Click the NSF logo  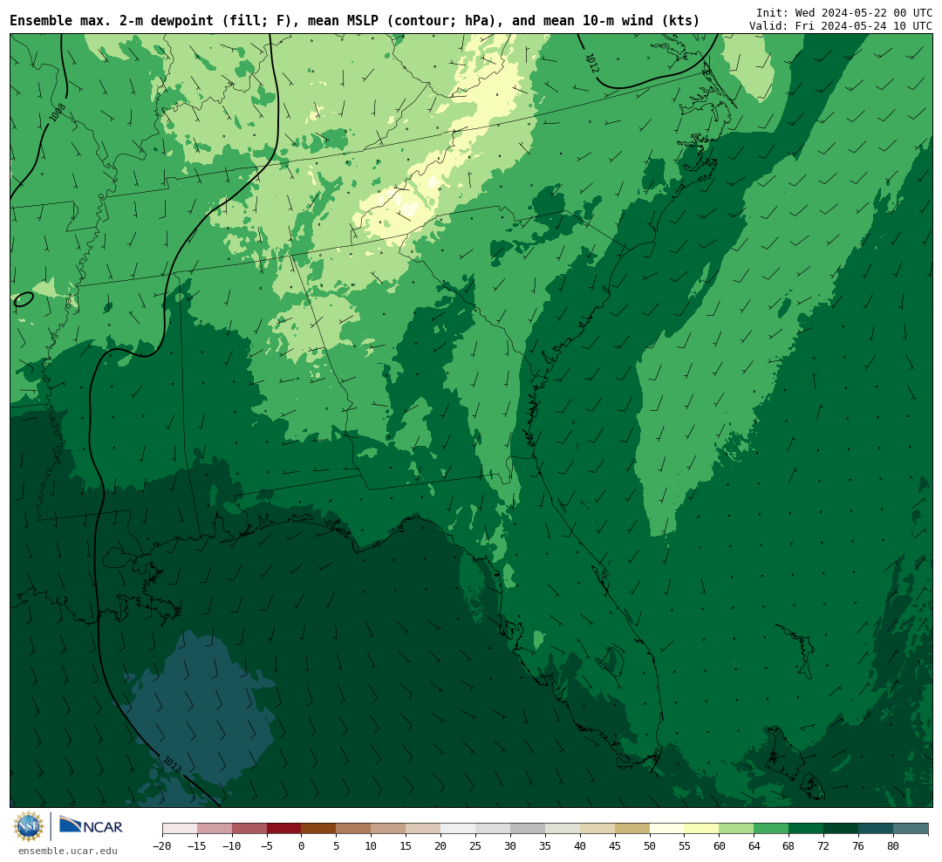click(x=29, y=826)
